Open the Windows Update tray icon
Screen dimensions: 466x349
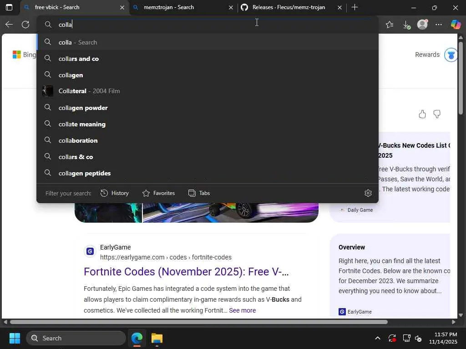coord(392,338)
